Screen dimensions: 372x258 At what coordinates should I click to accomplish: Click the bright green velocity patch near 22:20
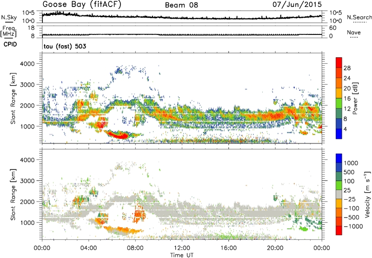pos(304,229)
